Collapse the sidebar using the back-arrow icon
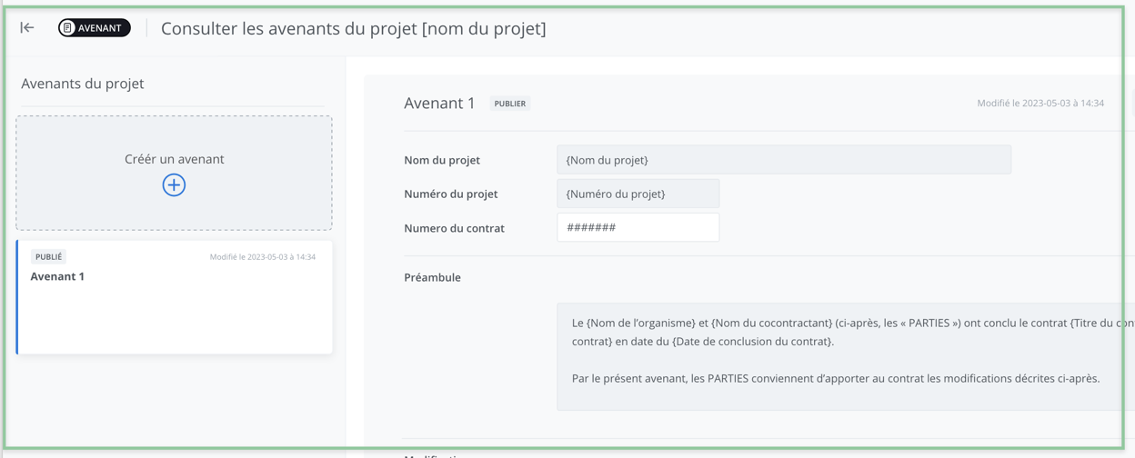Screen dimensions: 1135x458 coord(27,28)
